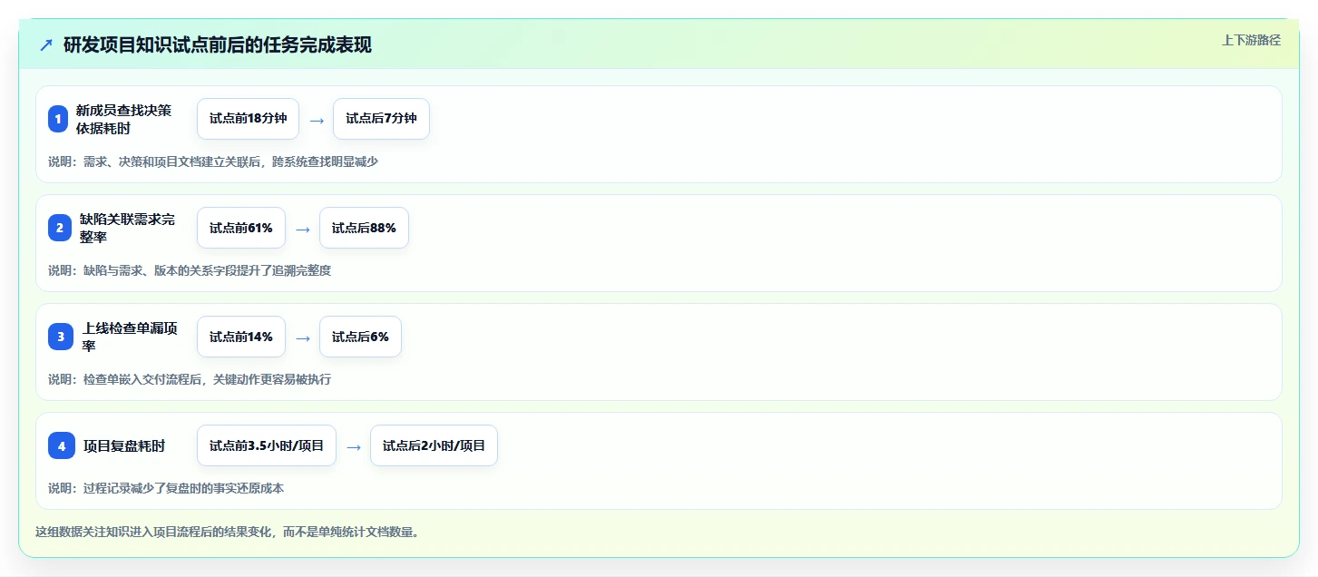This screenshot has height=577, width=1318.
Task: Click the 上下游路径 label
Action: 1251,40
